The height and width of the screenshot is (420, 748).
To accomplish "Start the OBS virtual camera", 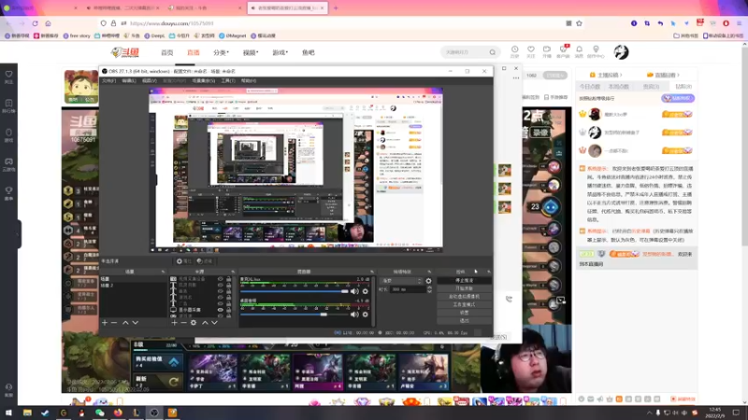I will pyautogui.click(x=464, y=297).
